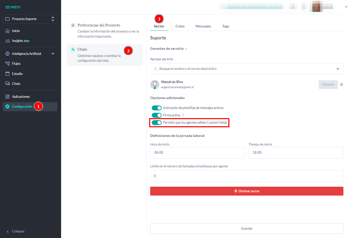
Task: Remove manager Manuh da Silva with X icon
Action: (x=341, y=85)
